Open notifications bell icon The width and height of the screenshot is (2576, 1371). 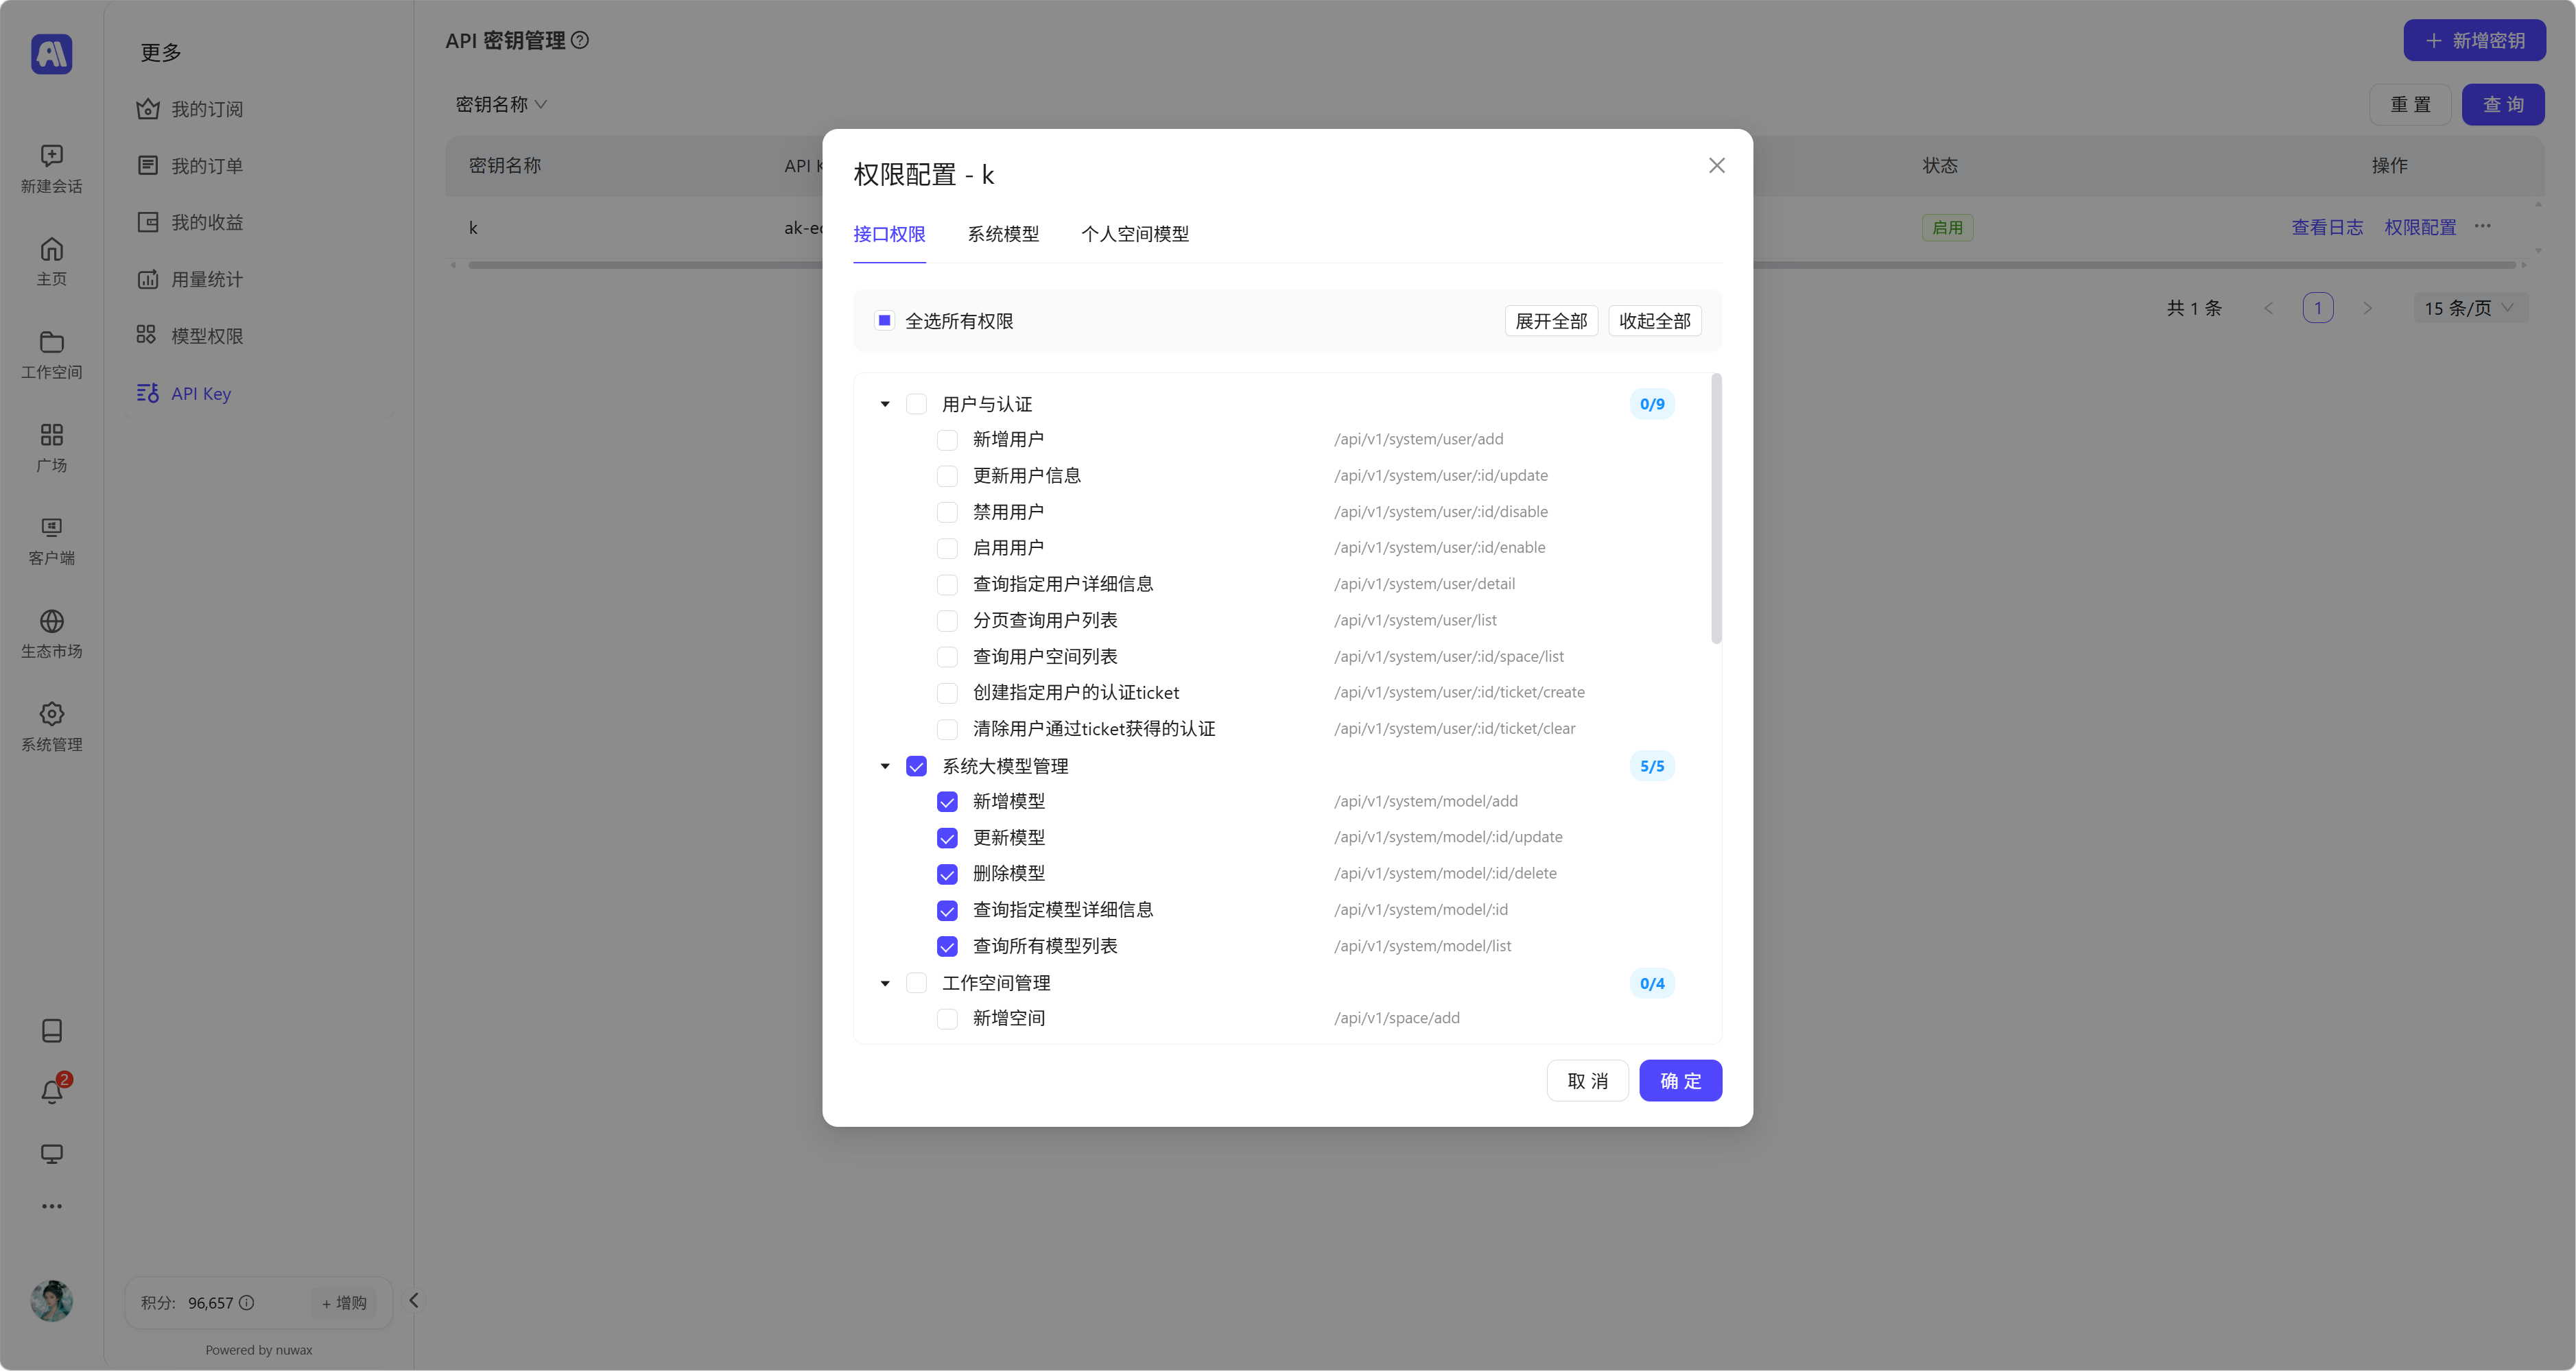point(52,1092)
